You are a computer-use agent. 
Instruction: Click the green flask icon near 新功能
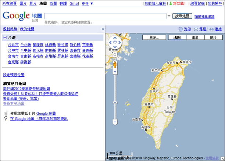click(171, 3)
